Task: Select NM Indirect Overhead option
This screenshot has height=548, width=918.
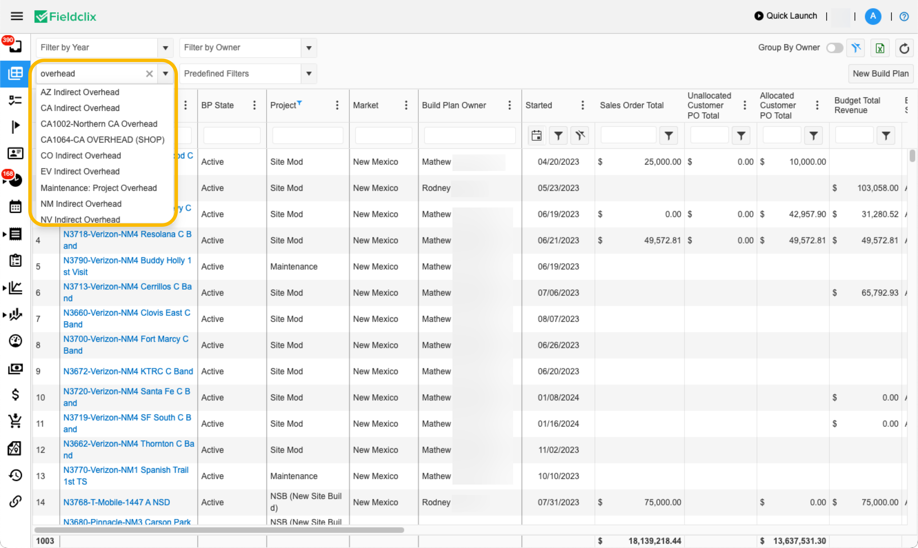Action: 81,204
